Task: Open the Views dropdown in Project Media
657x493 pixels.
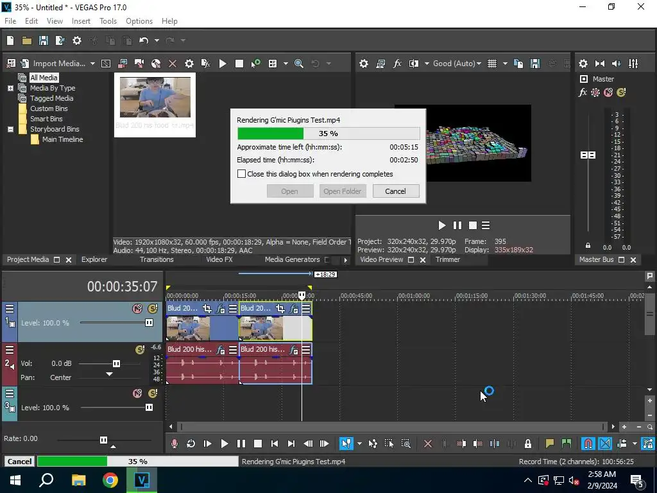Action: (x=286, y=64)
